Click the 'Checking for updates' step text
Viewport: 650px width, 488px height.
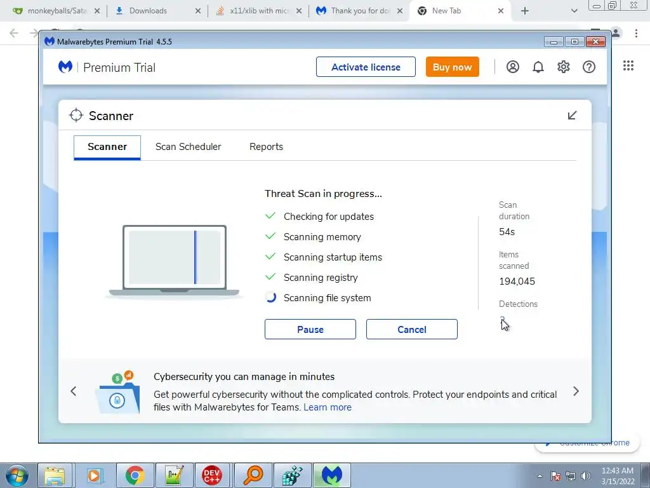coord(328,217)
